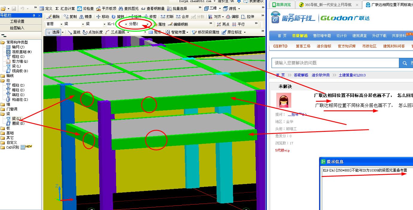413x210 pixels.
Task: Collapse the 常用构件类型 folder
Action: point(3,42)
